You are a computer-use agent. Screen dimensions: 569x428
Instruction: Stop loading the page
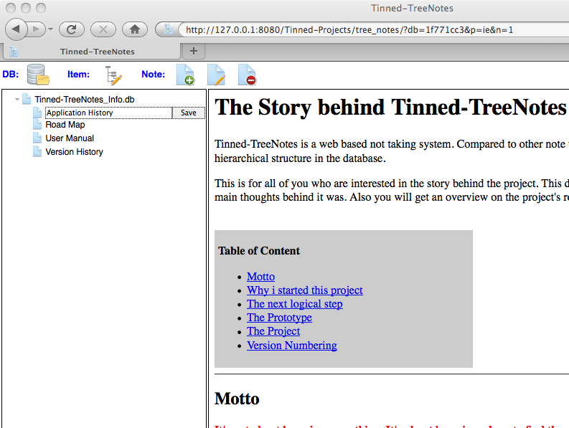[103, 29]
